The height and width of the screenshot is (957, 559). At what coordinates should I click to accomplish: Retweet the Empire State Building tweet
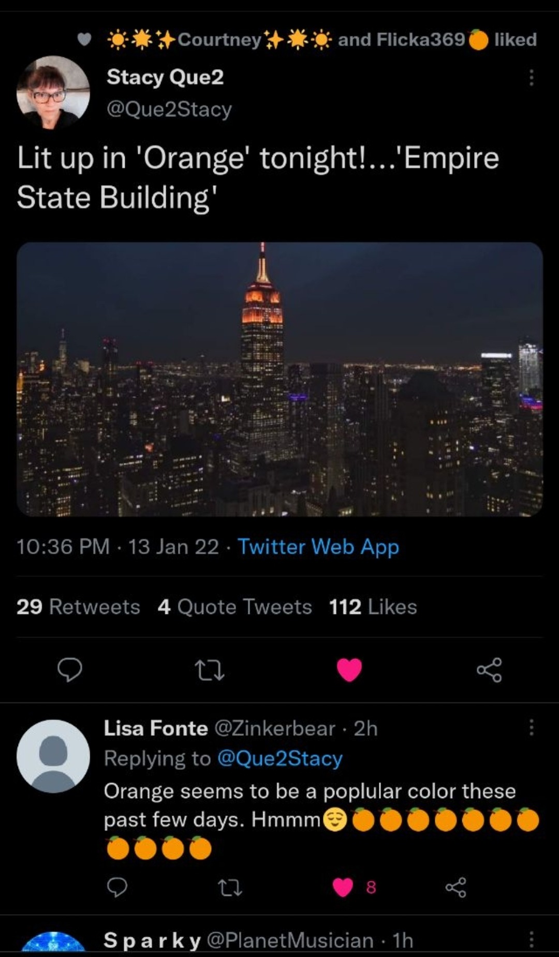click(x=209, y=670)
